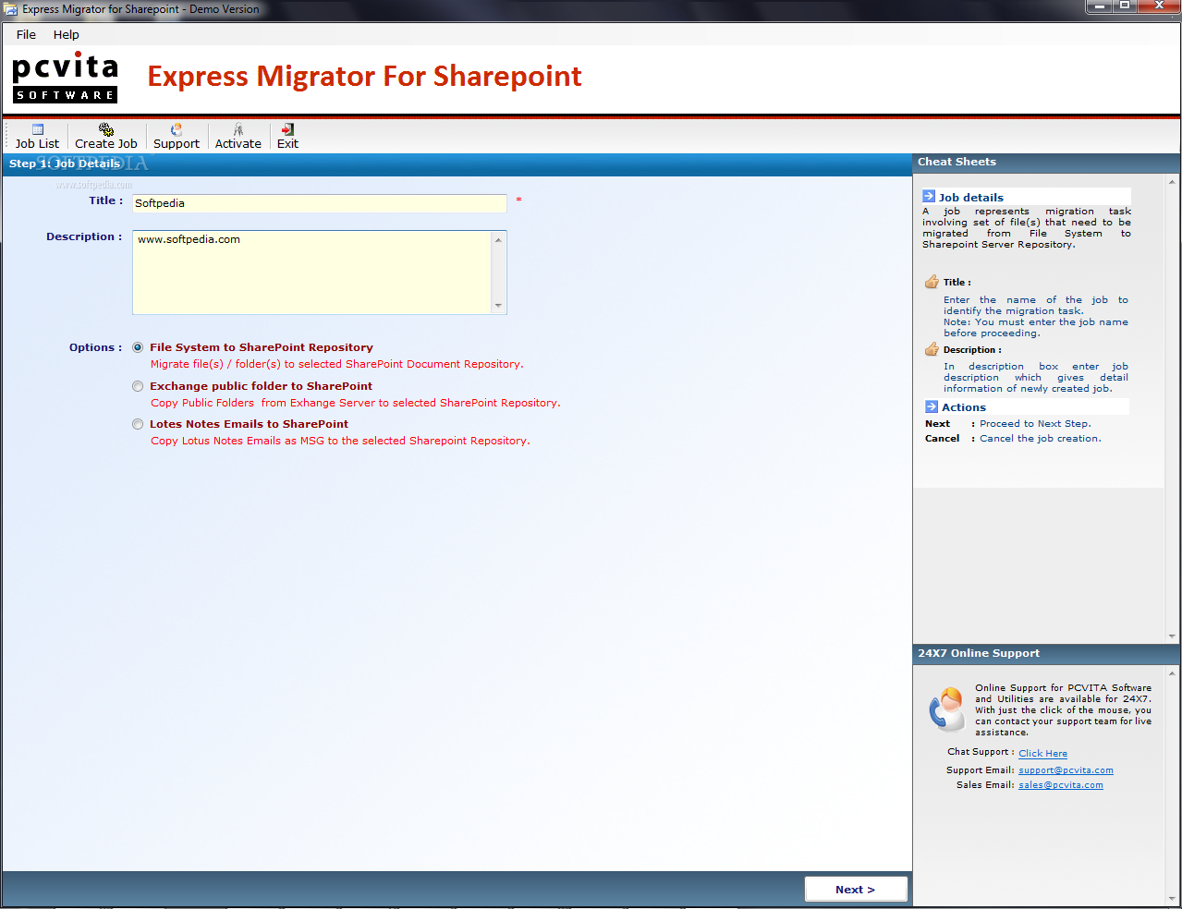The width and height of the screenshot is (1182, 909).
Task: Click the online support phone icon
Action: point(946,709)
